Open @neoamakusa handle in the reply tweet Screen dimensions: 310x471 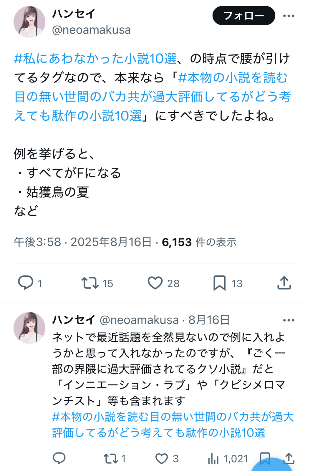click(x=139, y=320)
